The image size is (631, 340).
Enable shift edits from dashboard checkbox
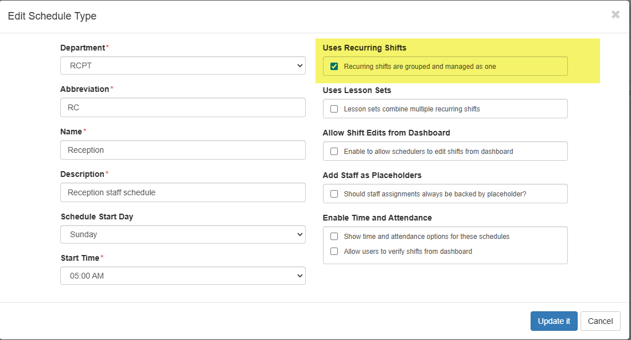click(x=334, y=152)
